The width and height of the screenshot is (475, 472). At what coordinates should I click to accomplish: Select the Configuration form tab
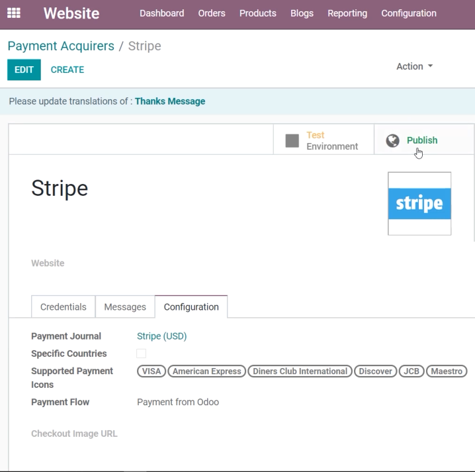[x=191, y=307]
